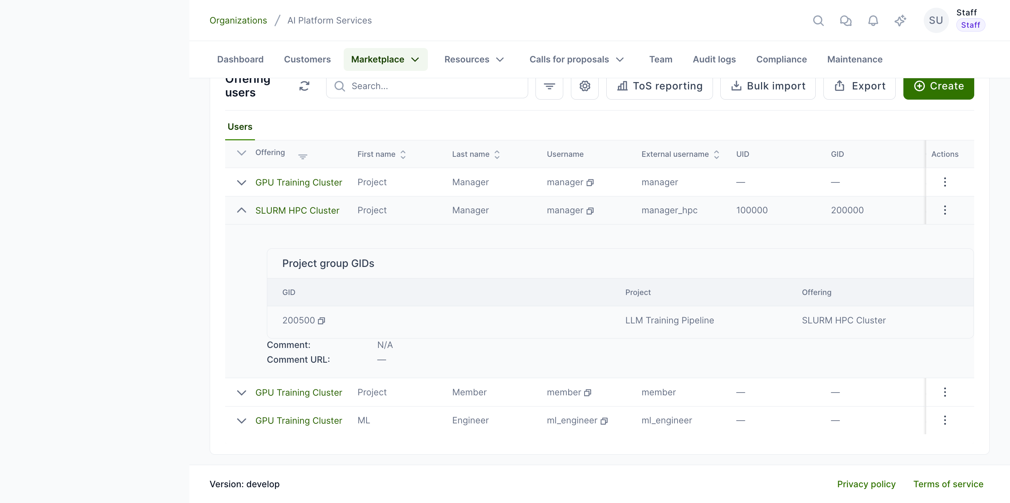Click ToS reporting button

pyautogui.click(x=659, y=86)
